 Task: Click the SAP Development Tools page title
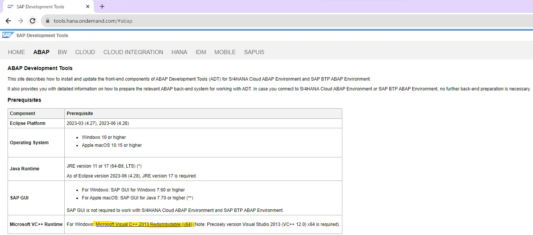point(42,36)
